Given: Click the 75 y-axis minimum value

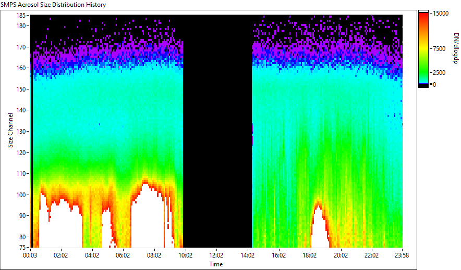Looking at the screenshot, I should (22, 247).
